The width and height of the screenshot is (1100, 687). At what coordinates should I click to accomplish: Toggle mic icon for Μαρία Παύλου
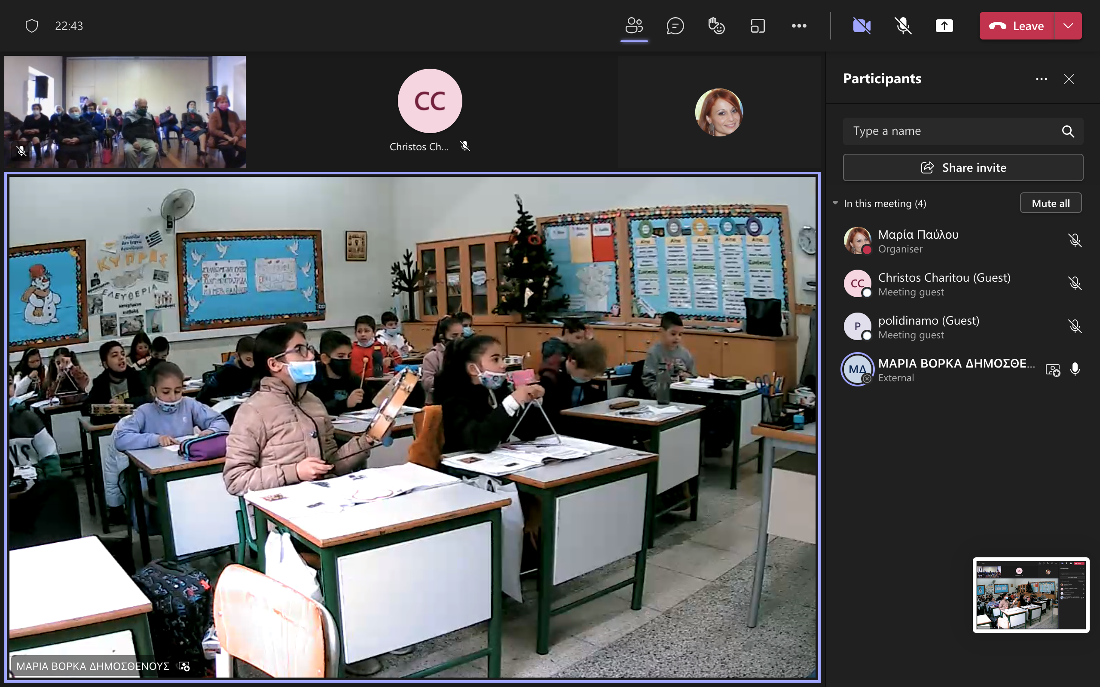point(1075,240)
